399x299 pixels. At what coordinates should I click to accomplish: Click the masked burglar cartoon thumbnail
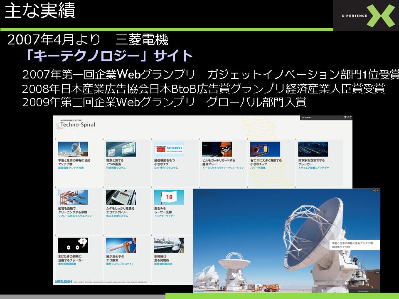point(217,149)
